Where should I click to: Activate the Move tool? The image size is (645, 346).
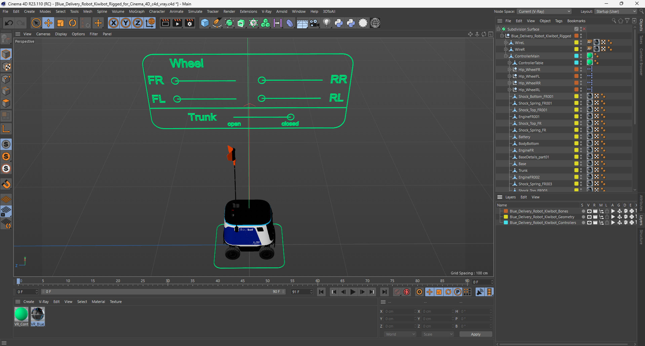coord(48,23)
